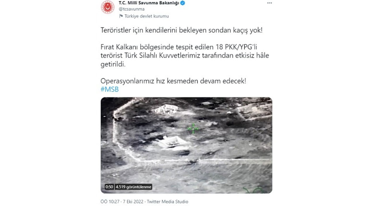Click the 4.519 görüntülenme view count

(x=134, y=187)
